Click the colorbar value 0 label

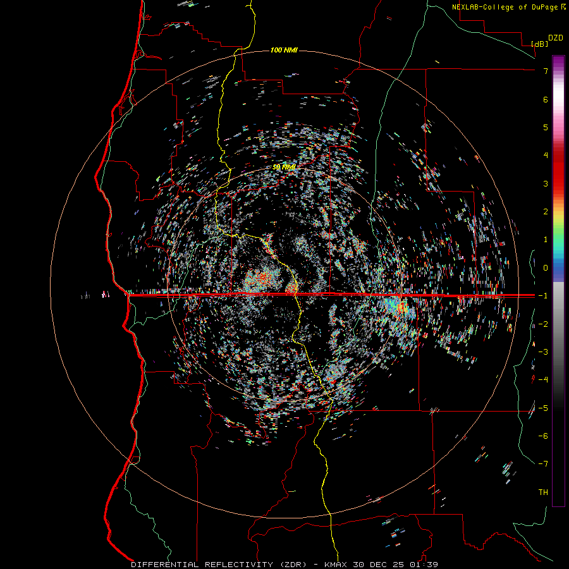tap(546, 268)
